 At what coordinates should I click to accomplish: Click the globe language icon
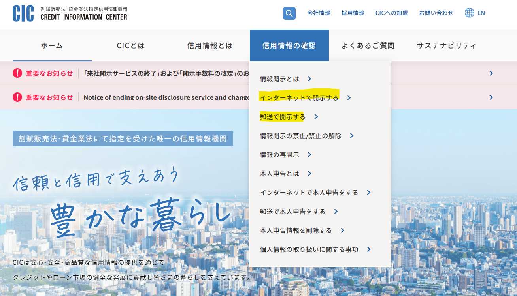click(x=469, y=13)
